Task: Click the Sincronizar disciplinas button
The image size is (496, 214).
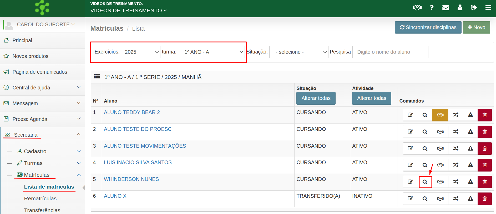Action: (x=428, y=27)
